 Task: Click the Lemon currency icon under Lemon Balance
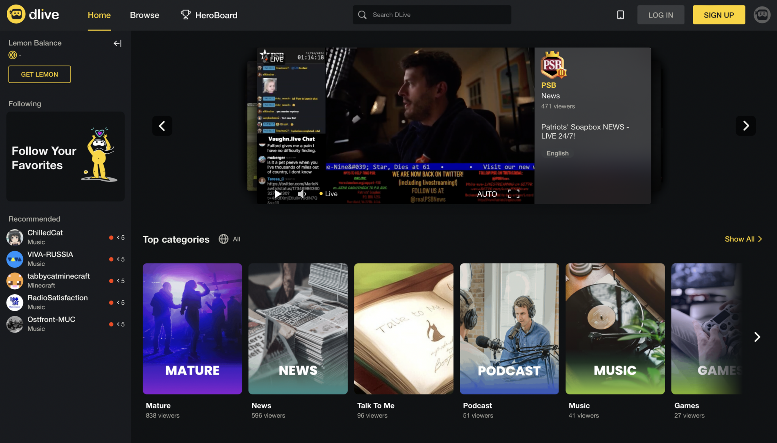[x=13, y=55]
